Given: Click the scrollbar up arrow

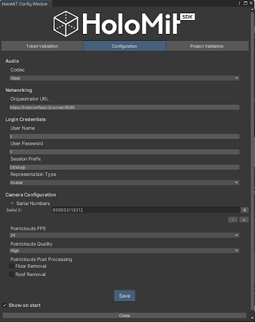Looking at the screenshot, I should click(x=252, y=9).
